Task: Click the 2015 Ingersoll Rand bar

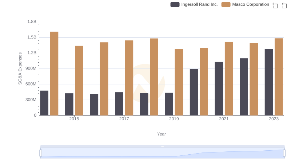Action: click(69, 104)
